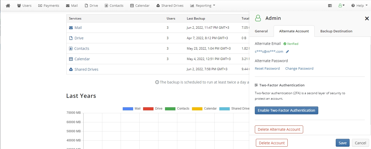Close the Admin panel with X
The width and height of the screenshot is (371, 149).
tap(367, 19)
